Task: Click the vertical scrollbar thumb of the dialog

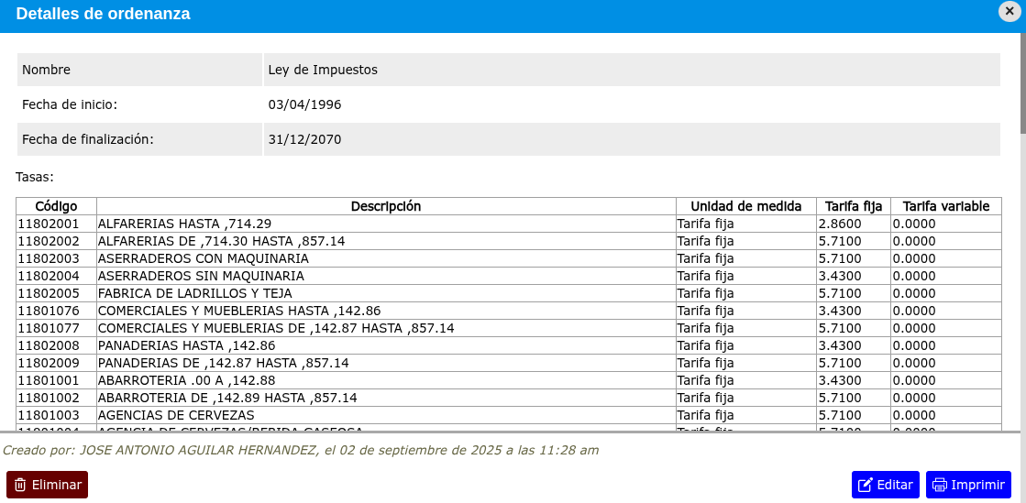Action: click(1022, 83)
